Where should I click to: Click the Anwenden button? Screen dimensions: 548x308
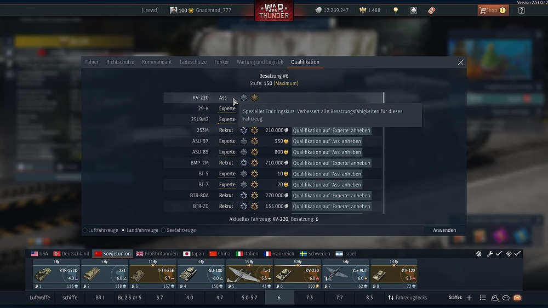[444, 230]
